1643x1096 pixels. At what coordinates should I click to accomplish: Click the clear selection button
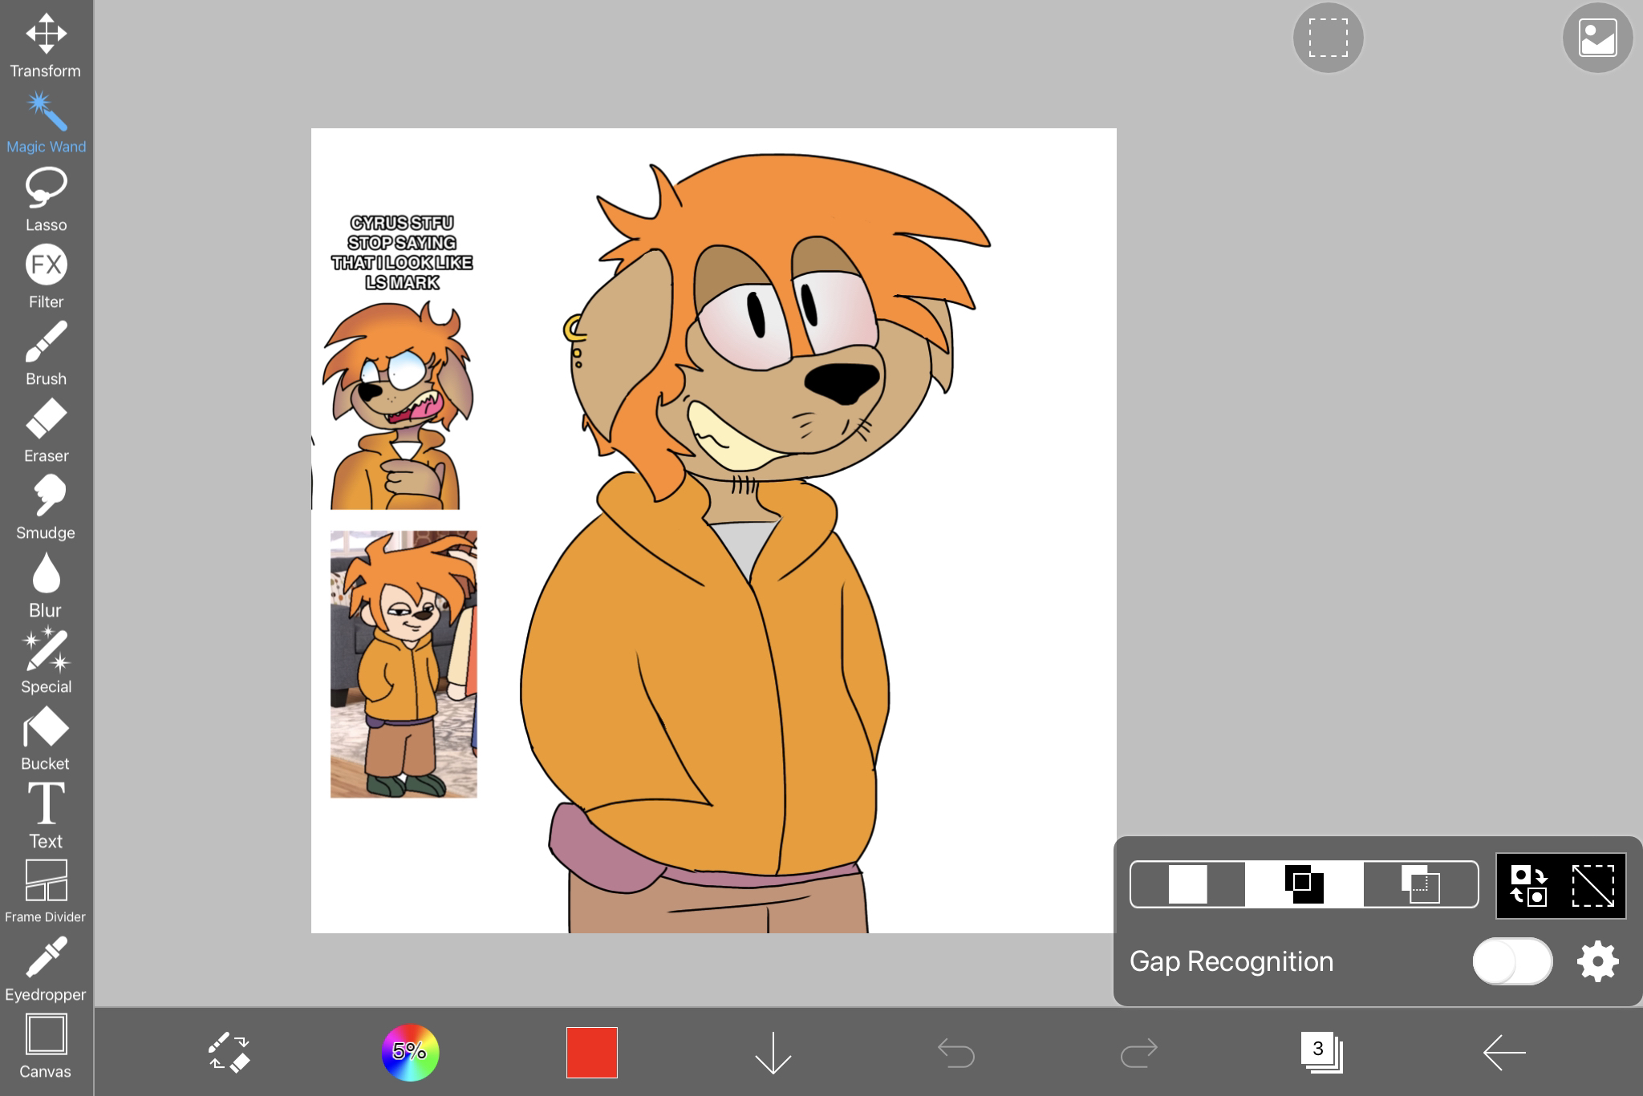pyautogui.click(x=1592, y=885)
